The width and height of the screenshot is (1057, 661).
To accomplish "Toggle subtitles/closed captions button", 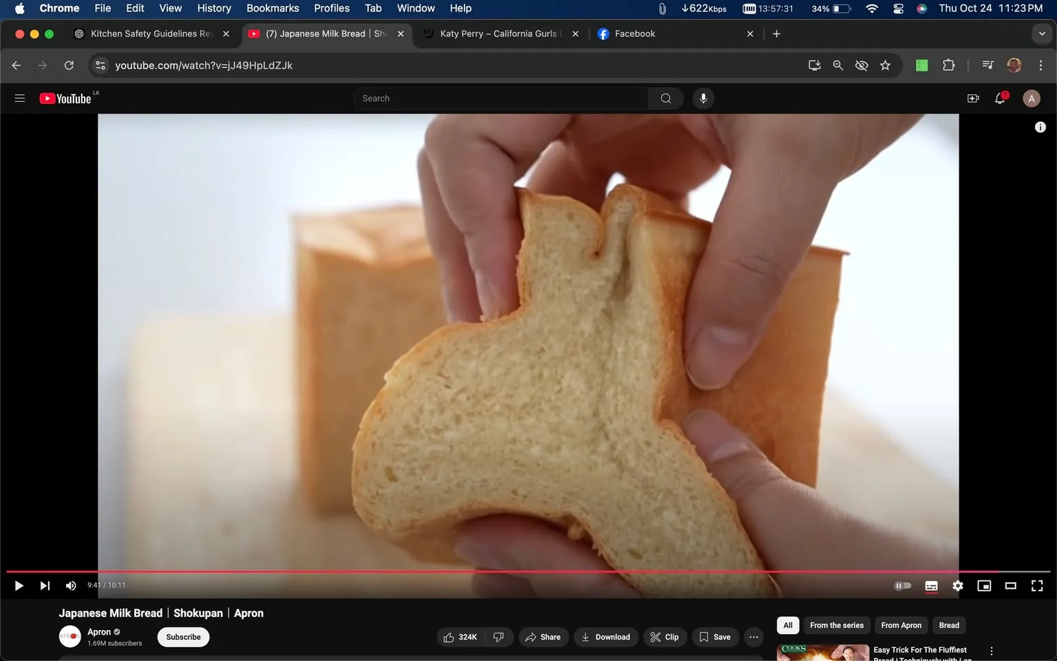I will coord(931,586).
